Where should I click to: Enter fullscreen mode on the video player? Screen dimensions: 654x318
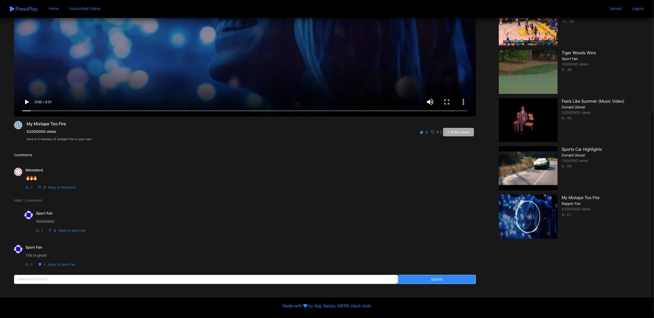447,102
